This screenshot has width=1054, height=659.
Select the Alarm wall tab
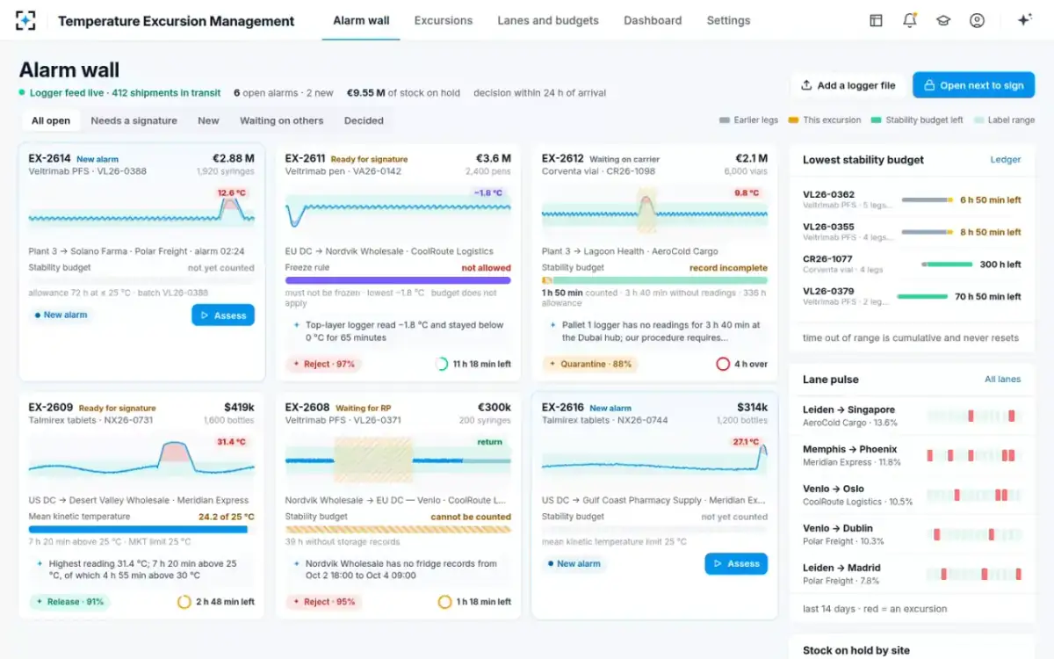[361, 20]
